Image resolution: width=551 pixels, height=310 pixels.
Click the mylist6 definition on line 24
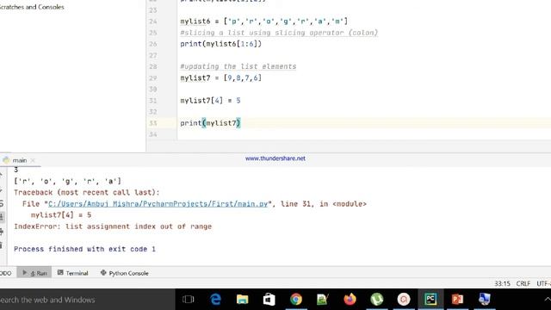point(264,22)
